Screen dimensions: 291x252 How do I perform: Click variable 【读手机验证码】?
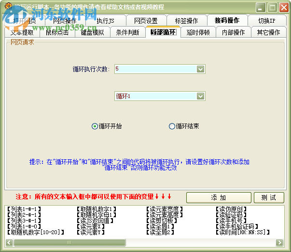(237, 226)
